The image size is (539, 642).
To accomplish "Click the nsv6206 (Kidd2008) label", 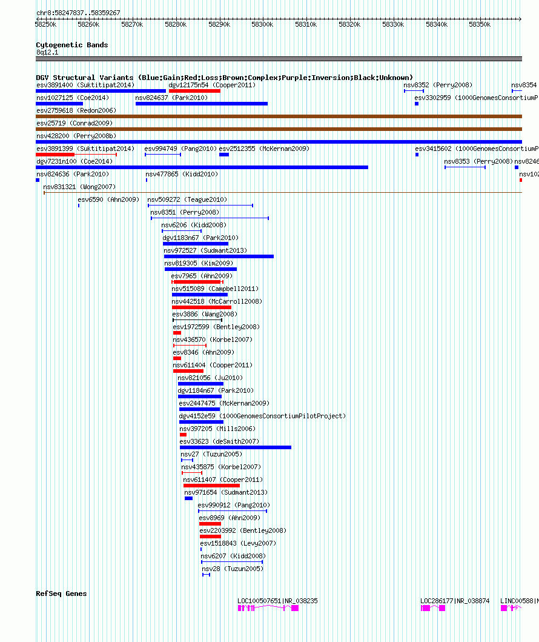I will pyautogui.click(x=194, y=225).
